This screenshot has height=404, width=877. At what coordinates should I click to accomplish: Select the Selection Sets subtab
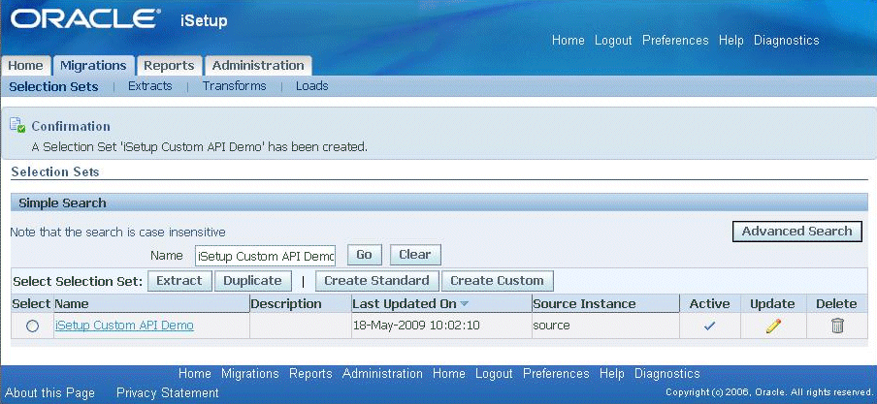pos(53,86)
